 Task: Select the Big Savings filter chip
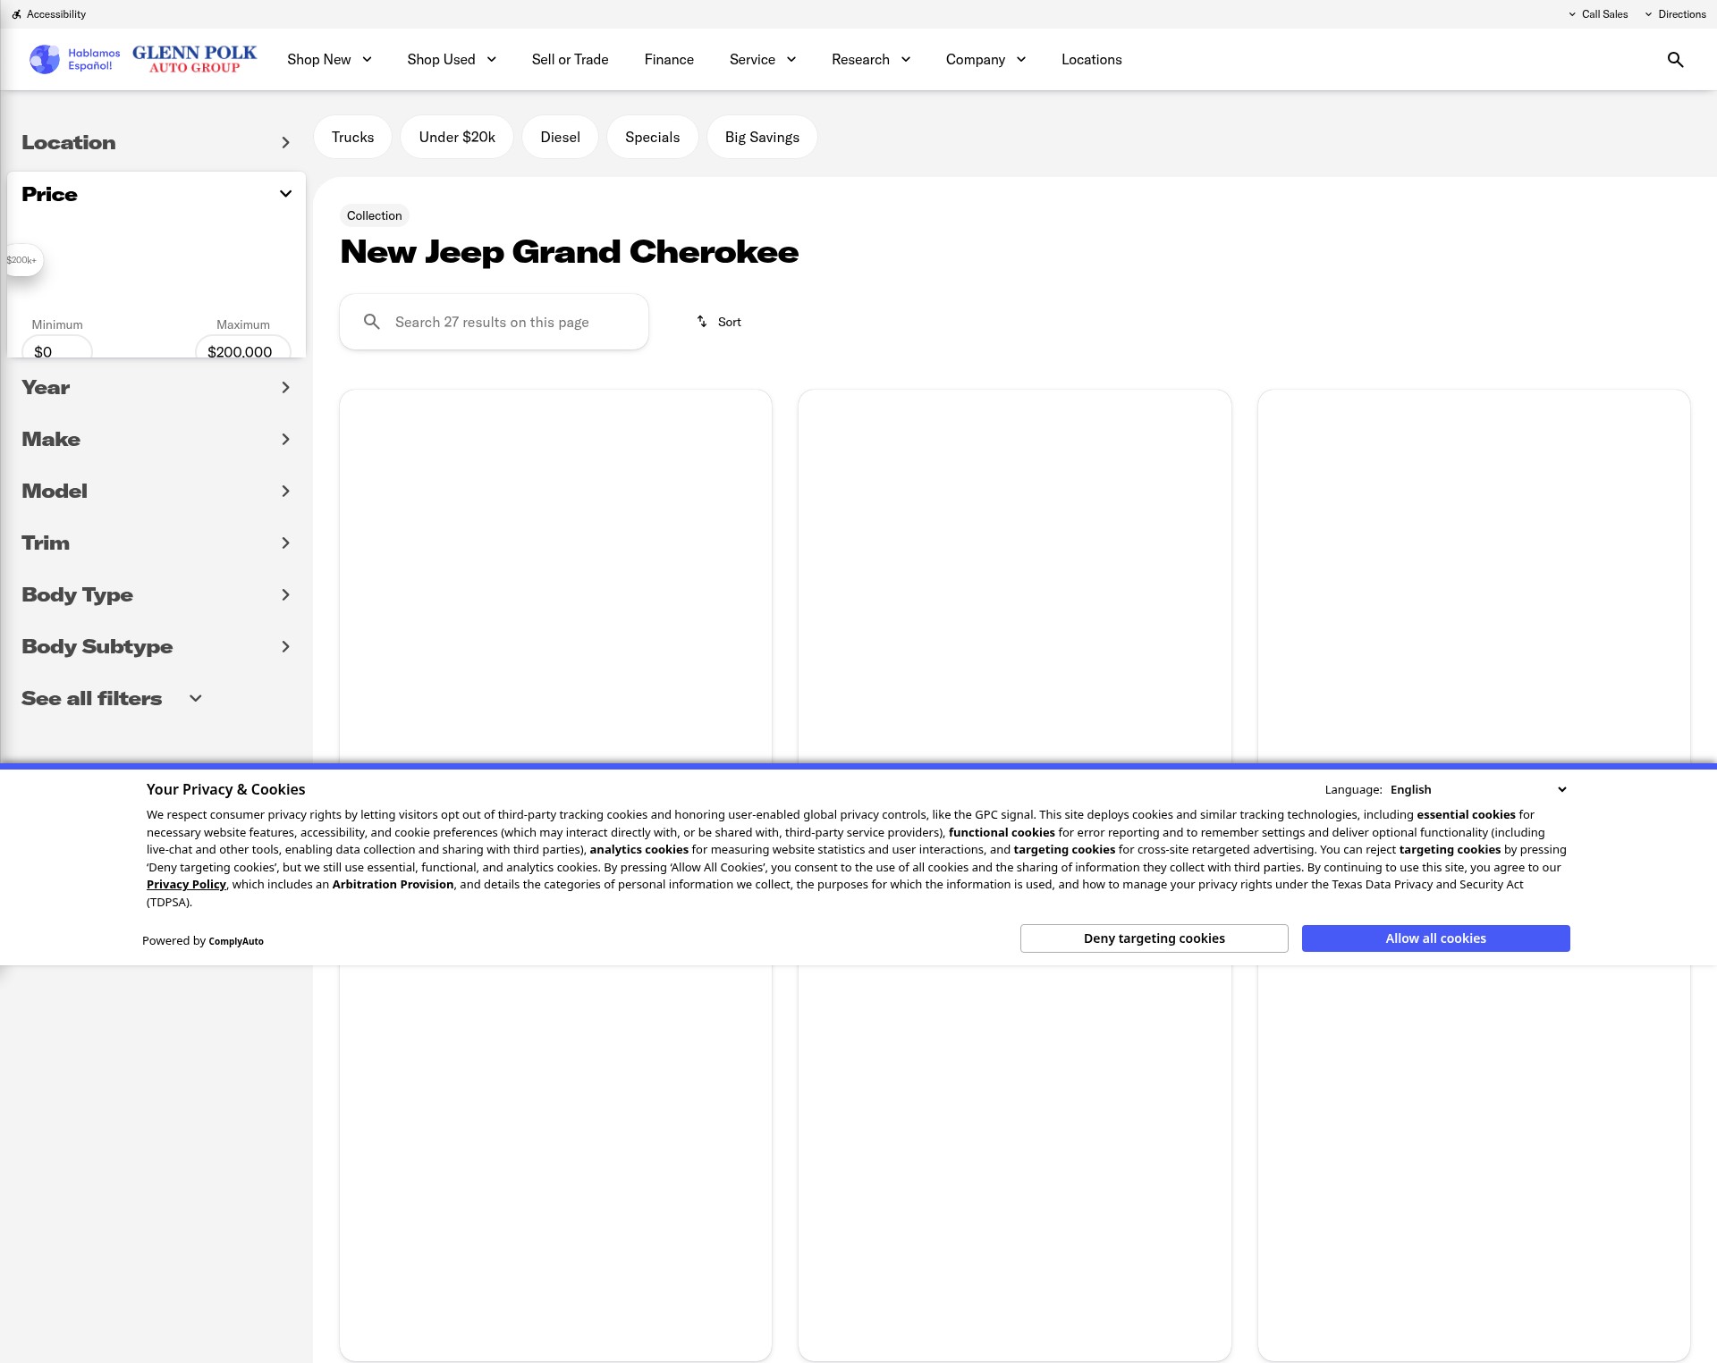[762, 137]
